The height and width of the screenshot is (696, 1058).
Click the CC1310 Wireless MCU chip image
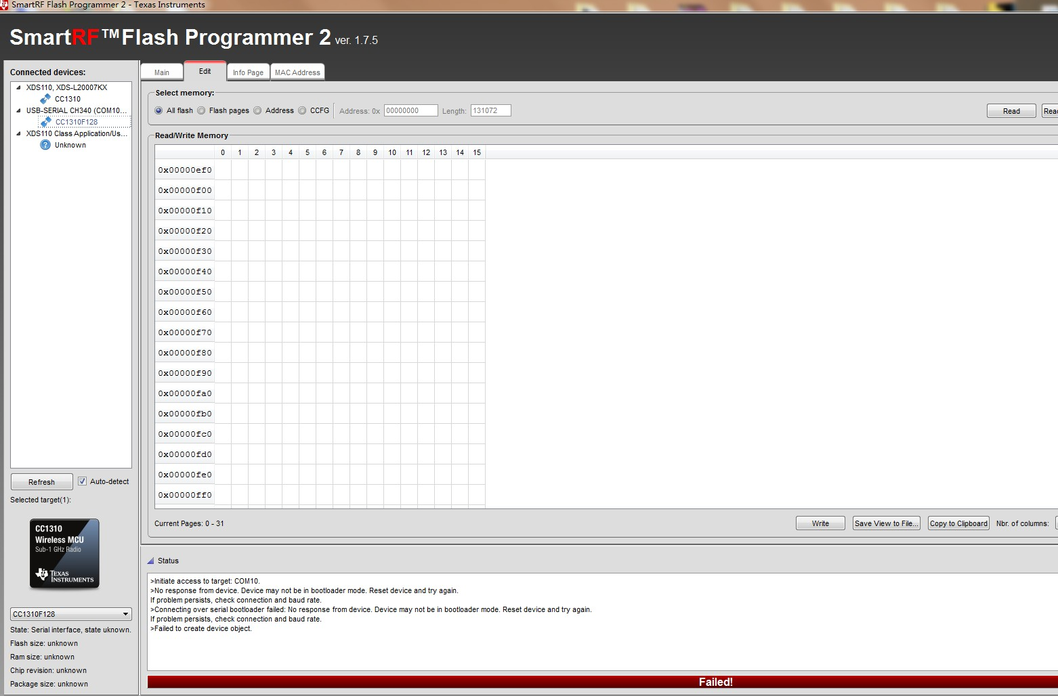point(64,554)
